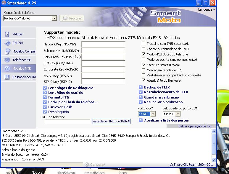Click arrow icon beside Backup de FLEX
This screenshot has height=174, width=229.
click(x=141, y=87)
